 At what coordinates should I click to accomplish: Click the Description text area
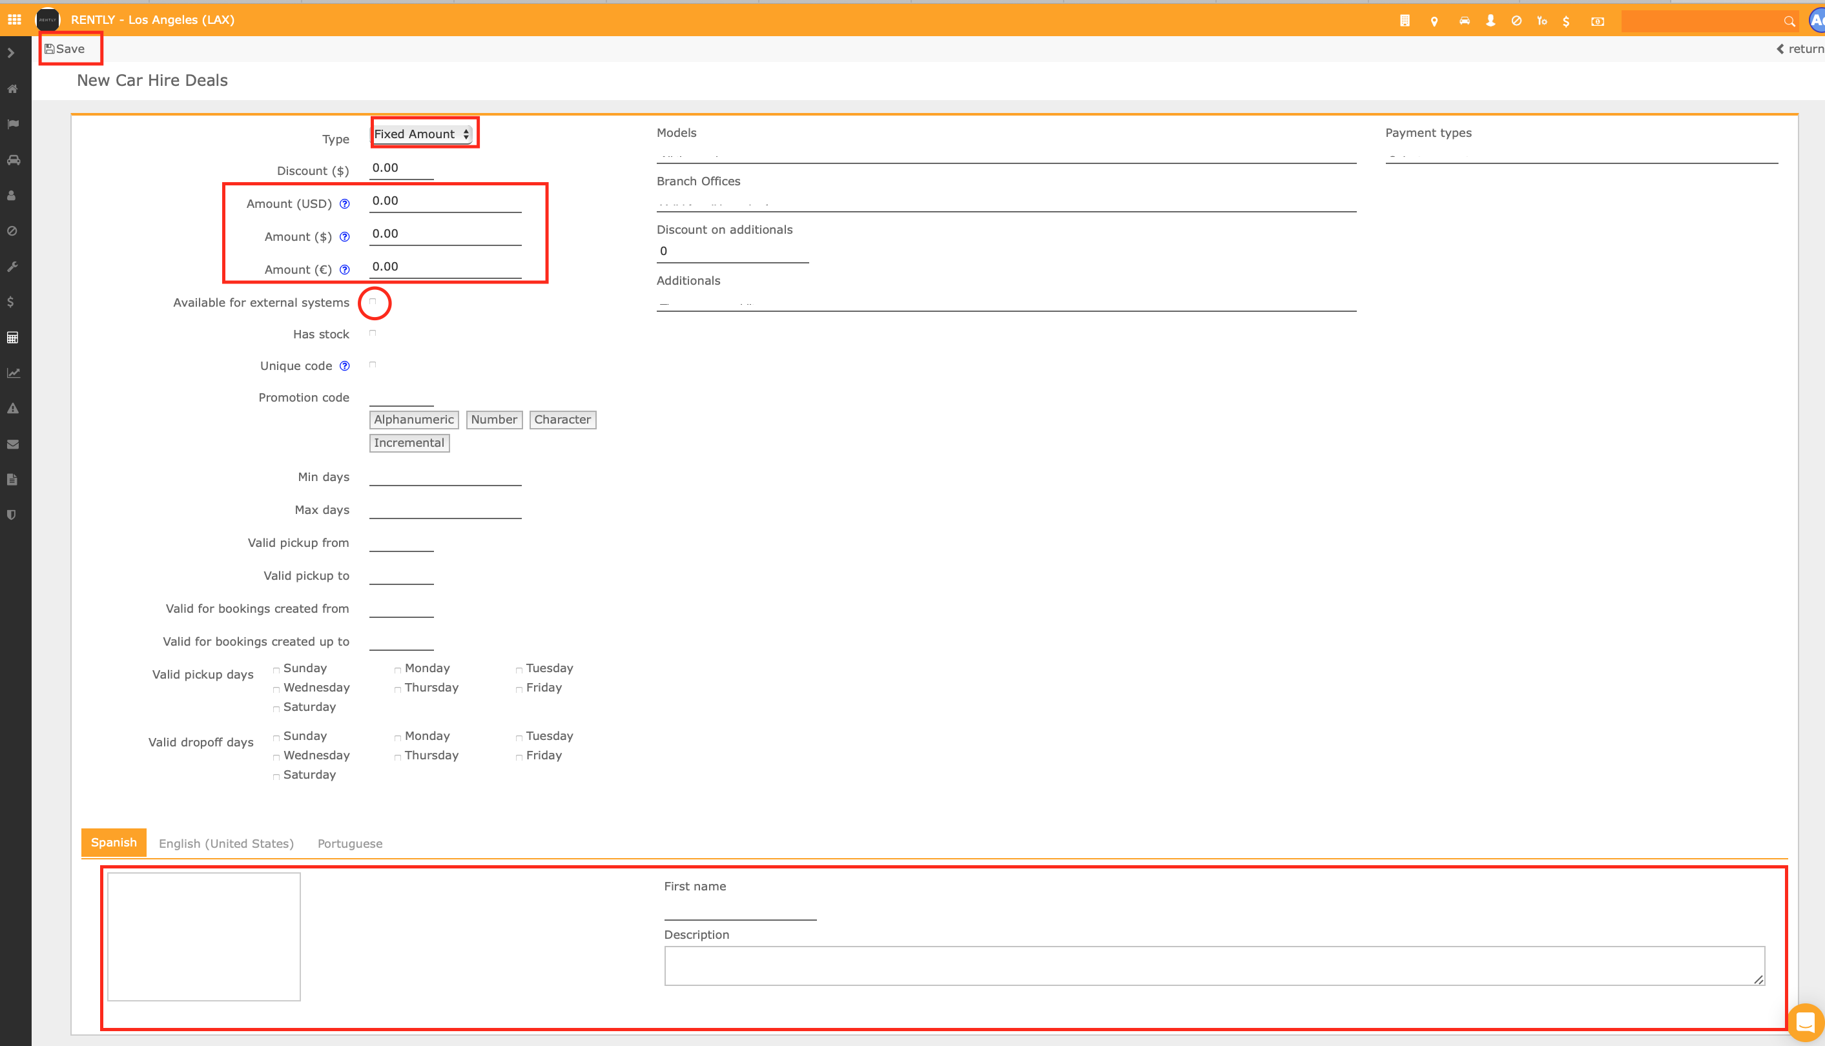(1214, 965)
